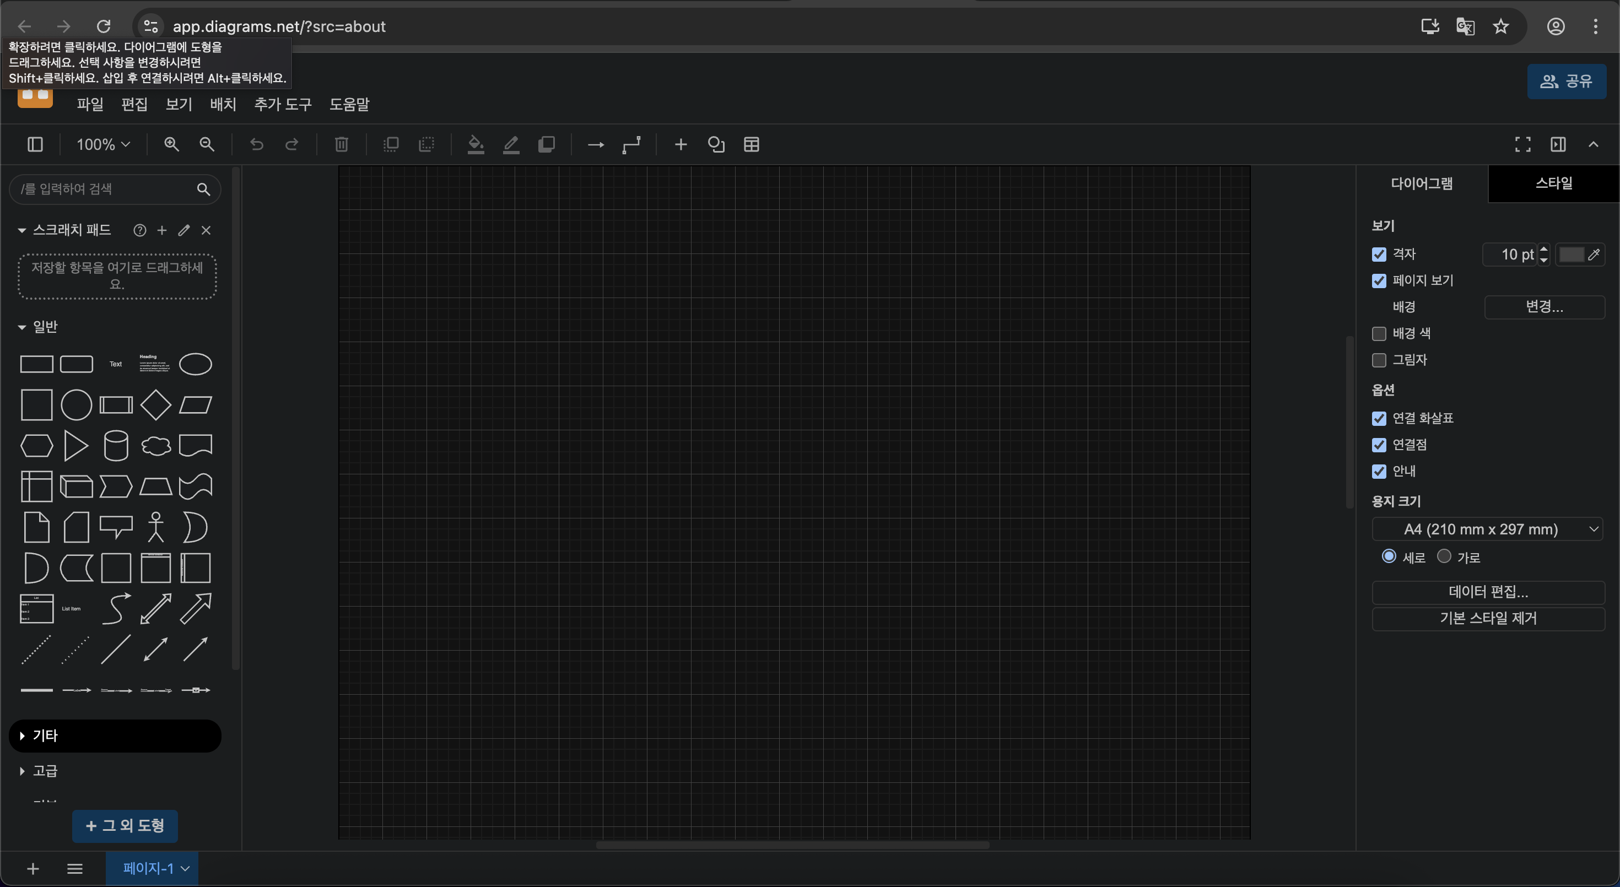Select the 가로 landscape radio button
Screen dimensions: 1620x887
(1444, 556)
